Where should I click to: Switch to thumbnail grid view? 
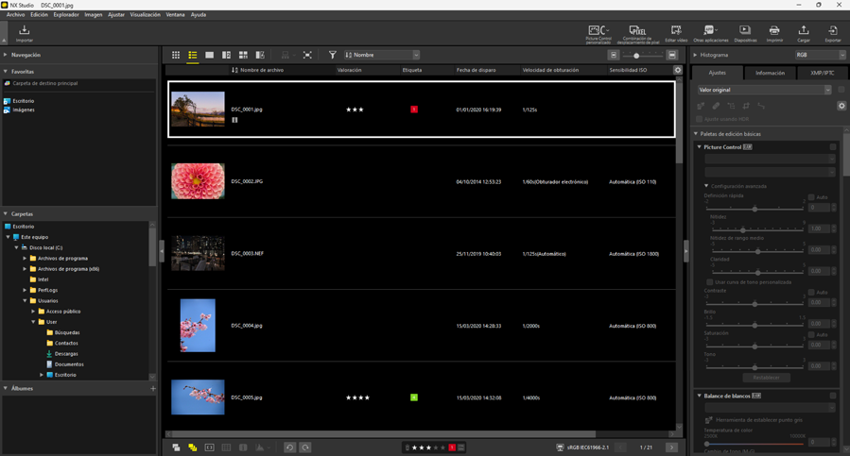click(176, 56)
